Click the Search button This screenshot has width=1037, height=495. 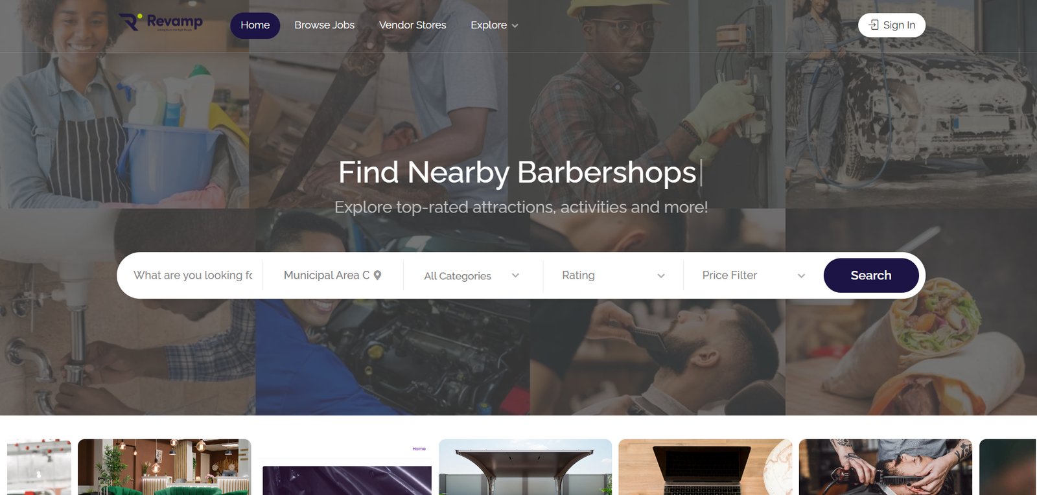coord(871,275)
